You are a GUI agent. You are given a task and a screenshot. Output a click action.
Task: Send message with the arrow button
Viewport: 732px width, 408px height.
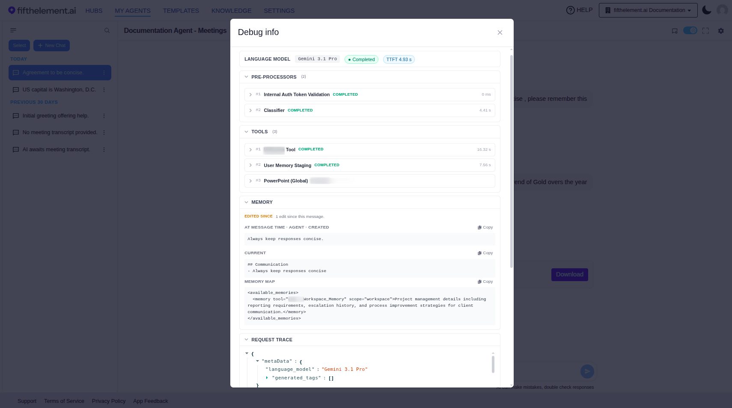point(587,371)
